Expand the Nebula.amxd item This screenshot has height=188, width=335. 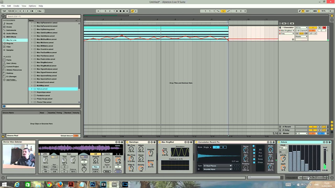coord(32,89)
